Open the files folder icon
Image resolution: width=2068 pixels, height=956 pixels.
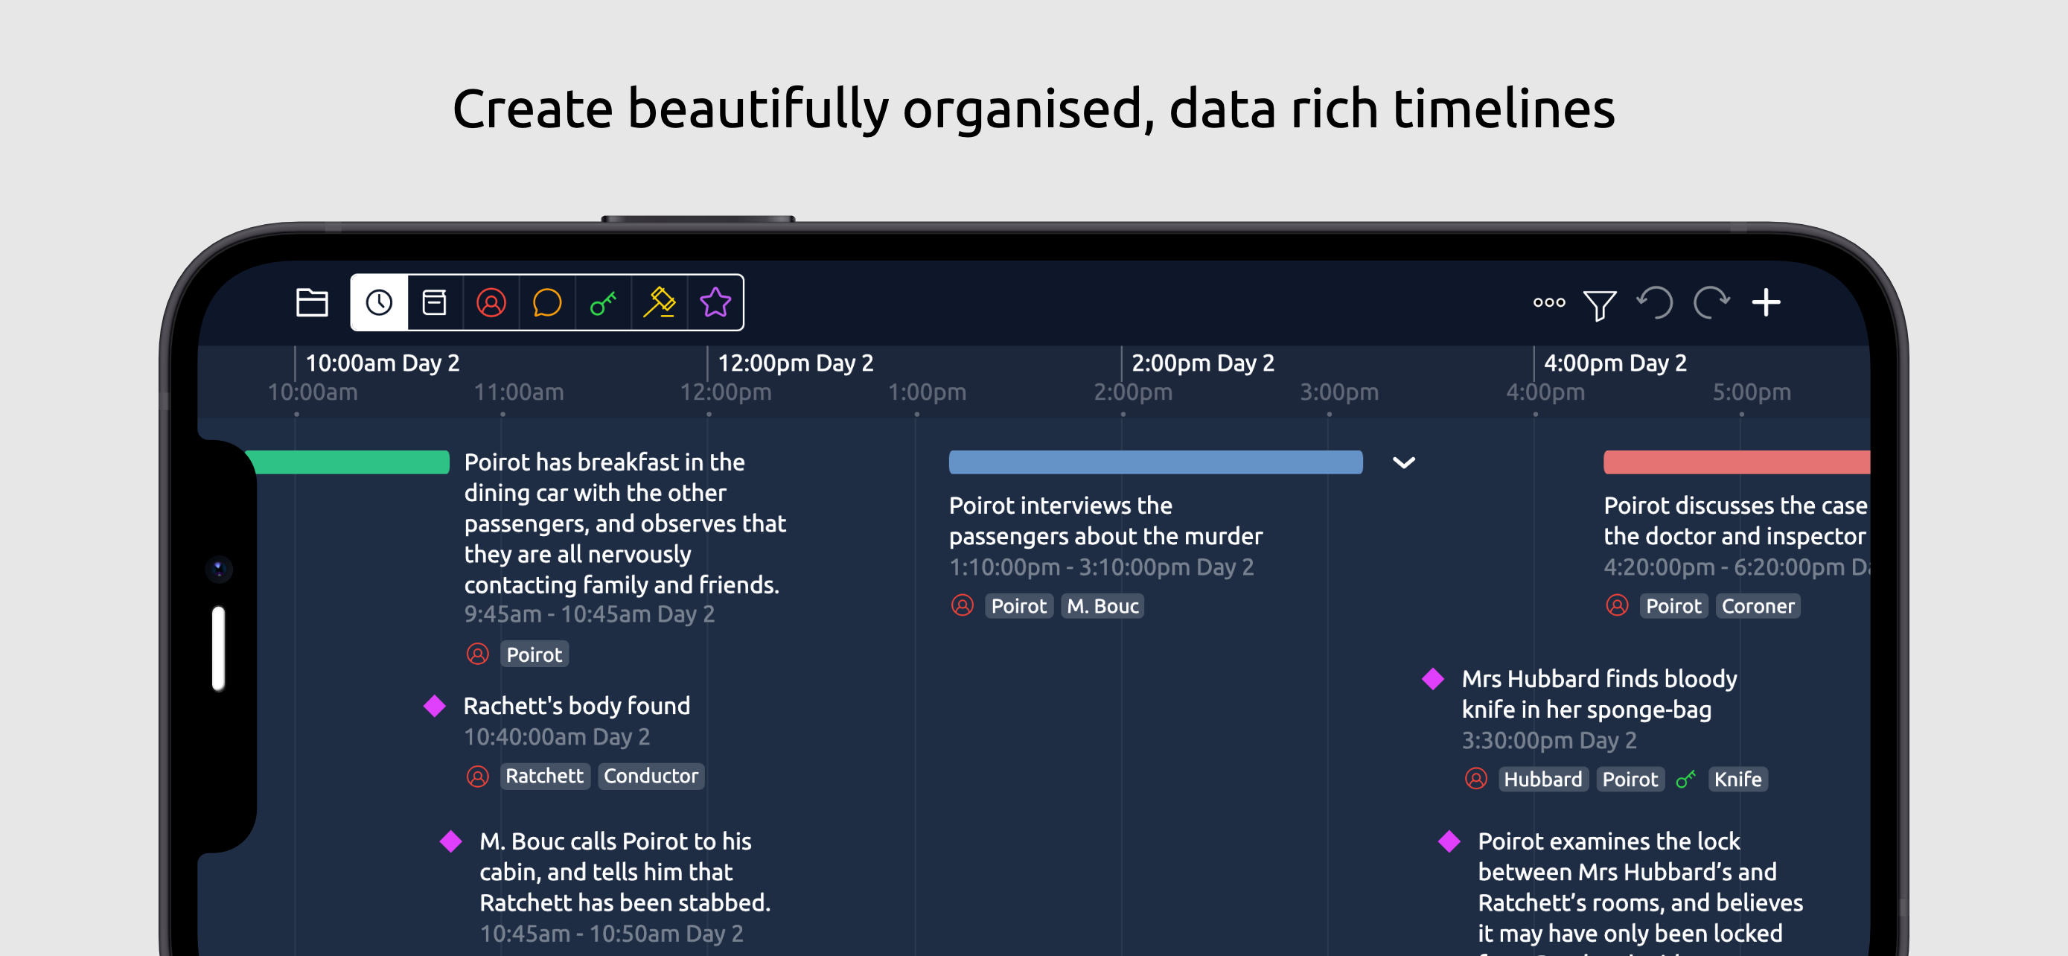(x=311, y=302)
